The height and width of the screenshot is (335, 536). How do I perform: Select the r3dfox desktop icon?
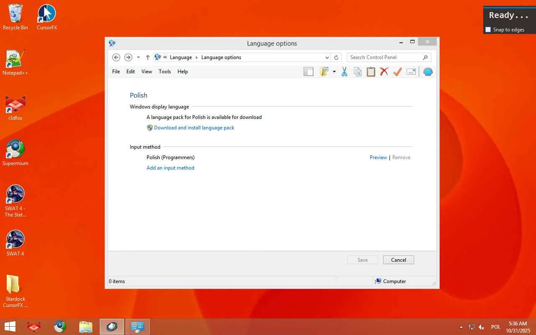point(15,108)
